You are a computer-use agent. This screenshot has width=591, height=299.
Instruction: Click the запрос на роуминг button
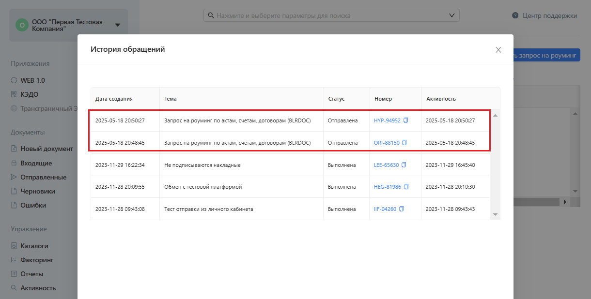(546, 55)
